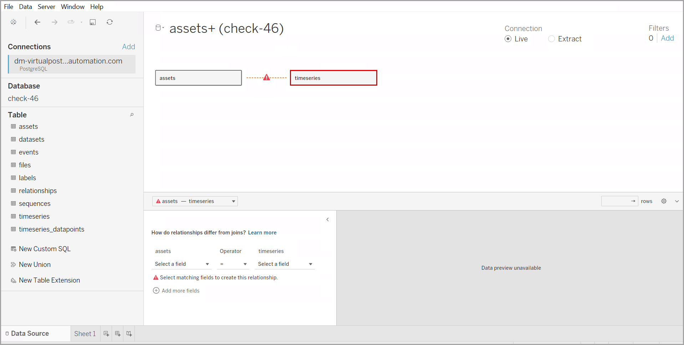Click the new dashboard icon
The height and width of the screenshot is (345, 684).
pyautogui.click(x=118, y=334)
